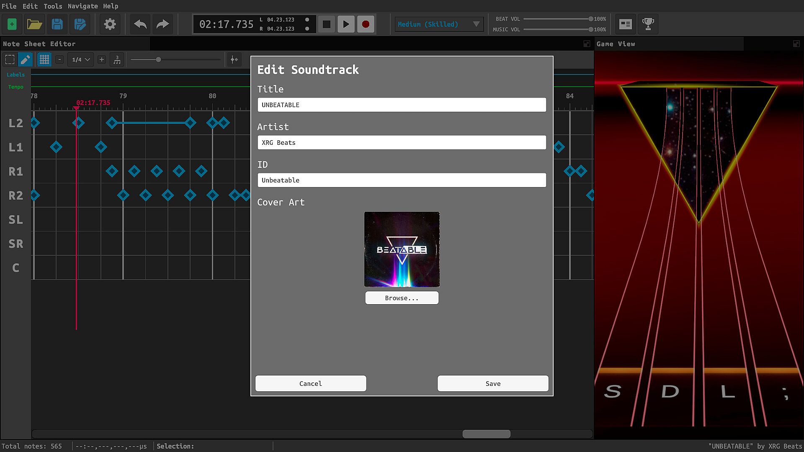Click Browse... for cover art
This screenshot has width=804, height=452.
(x=402, y=298)
